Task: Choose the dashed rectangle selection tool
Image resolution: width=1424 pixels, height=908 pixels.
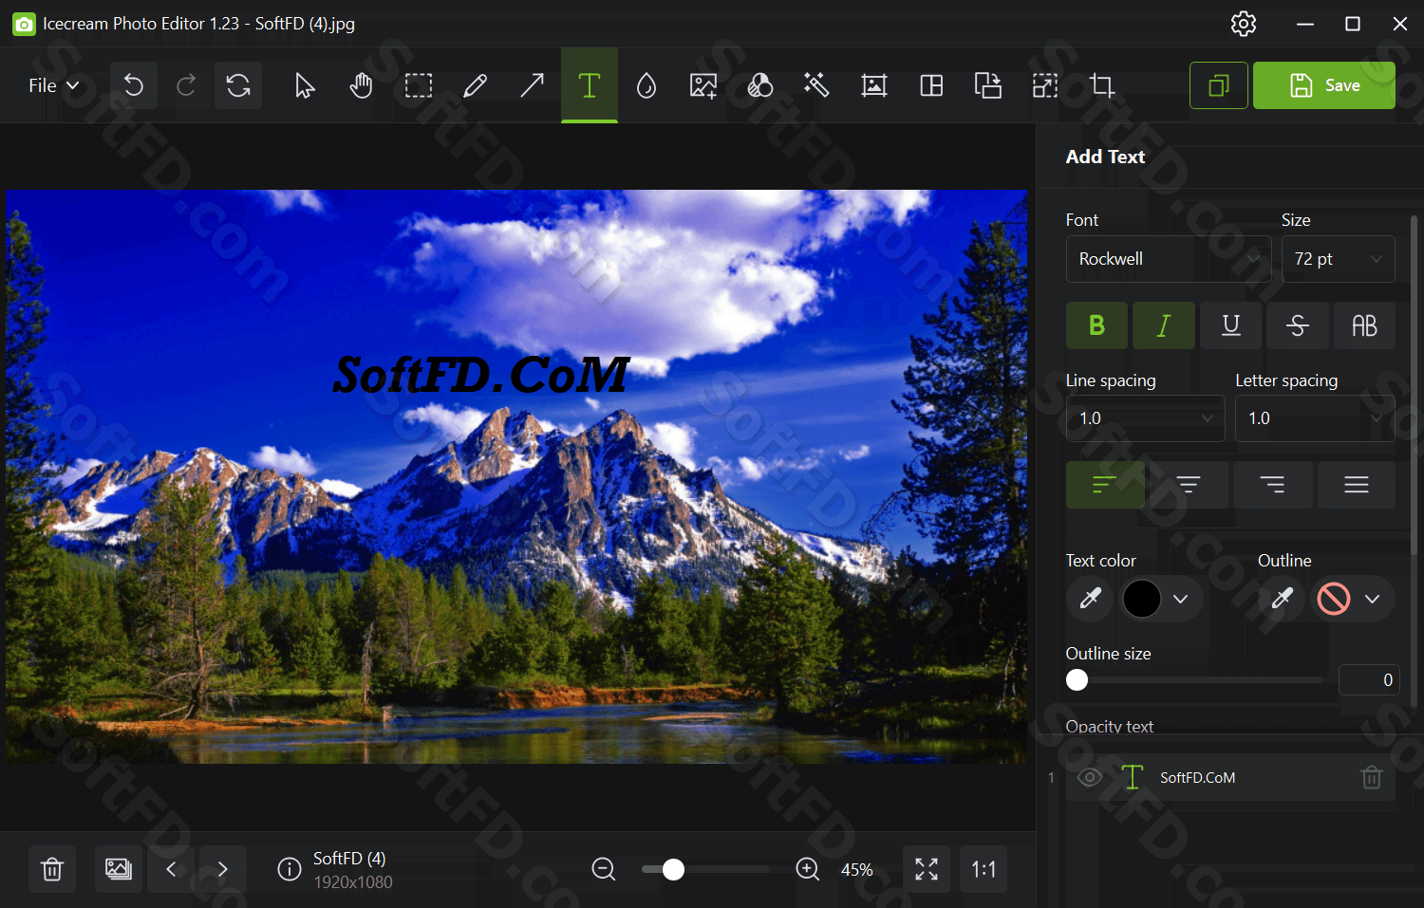Action: [x=419, y=85]
